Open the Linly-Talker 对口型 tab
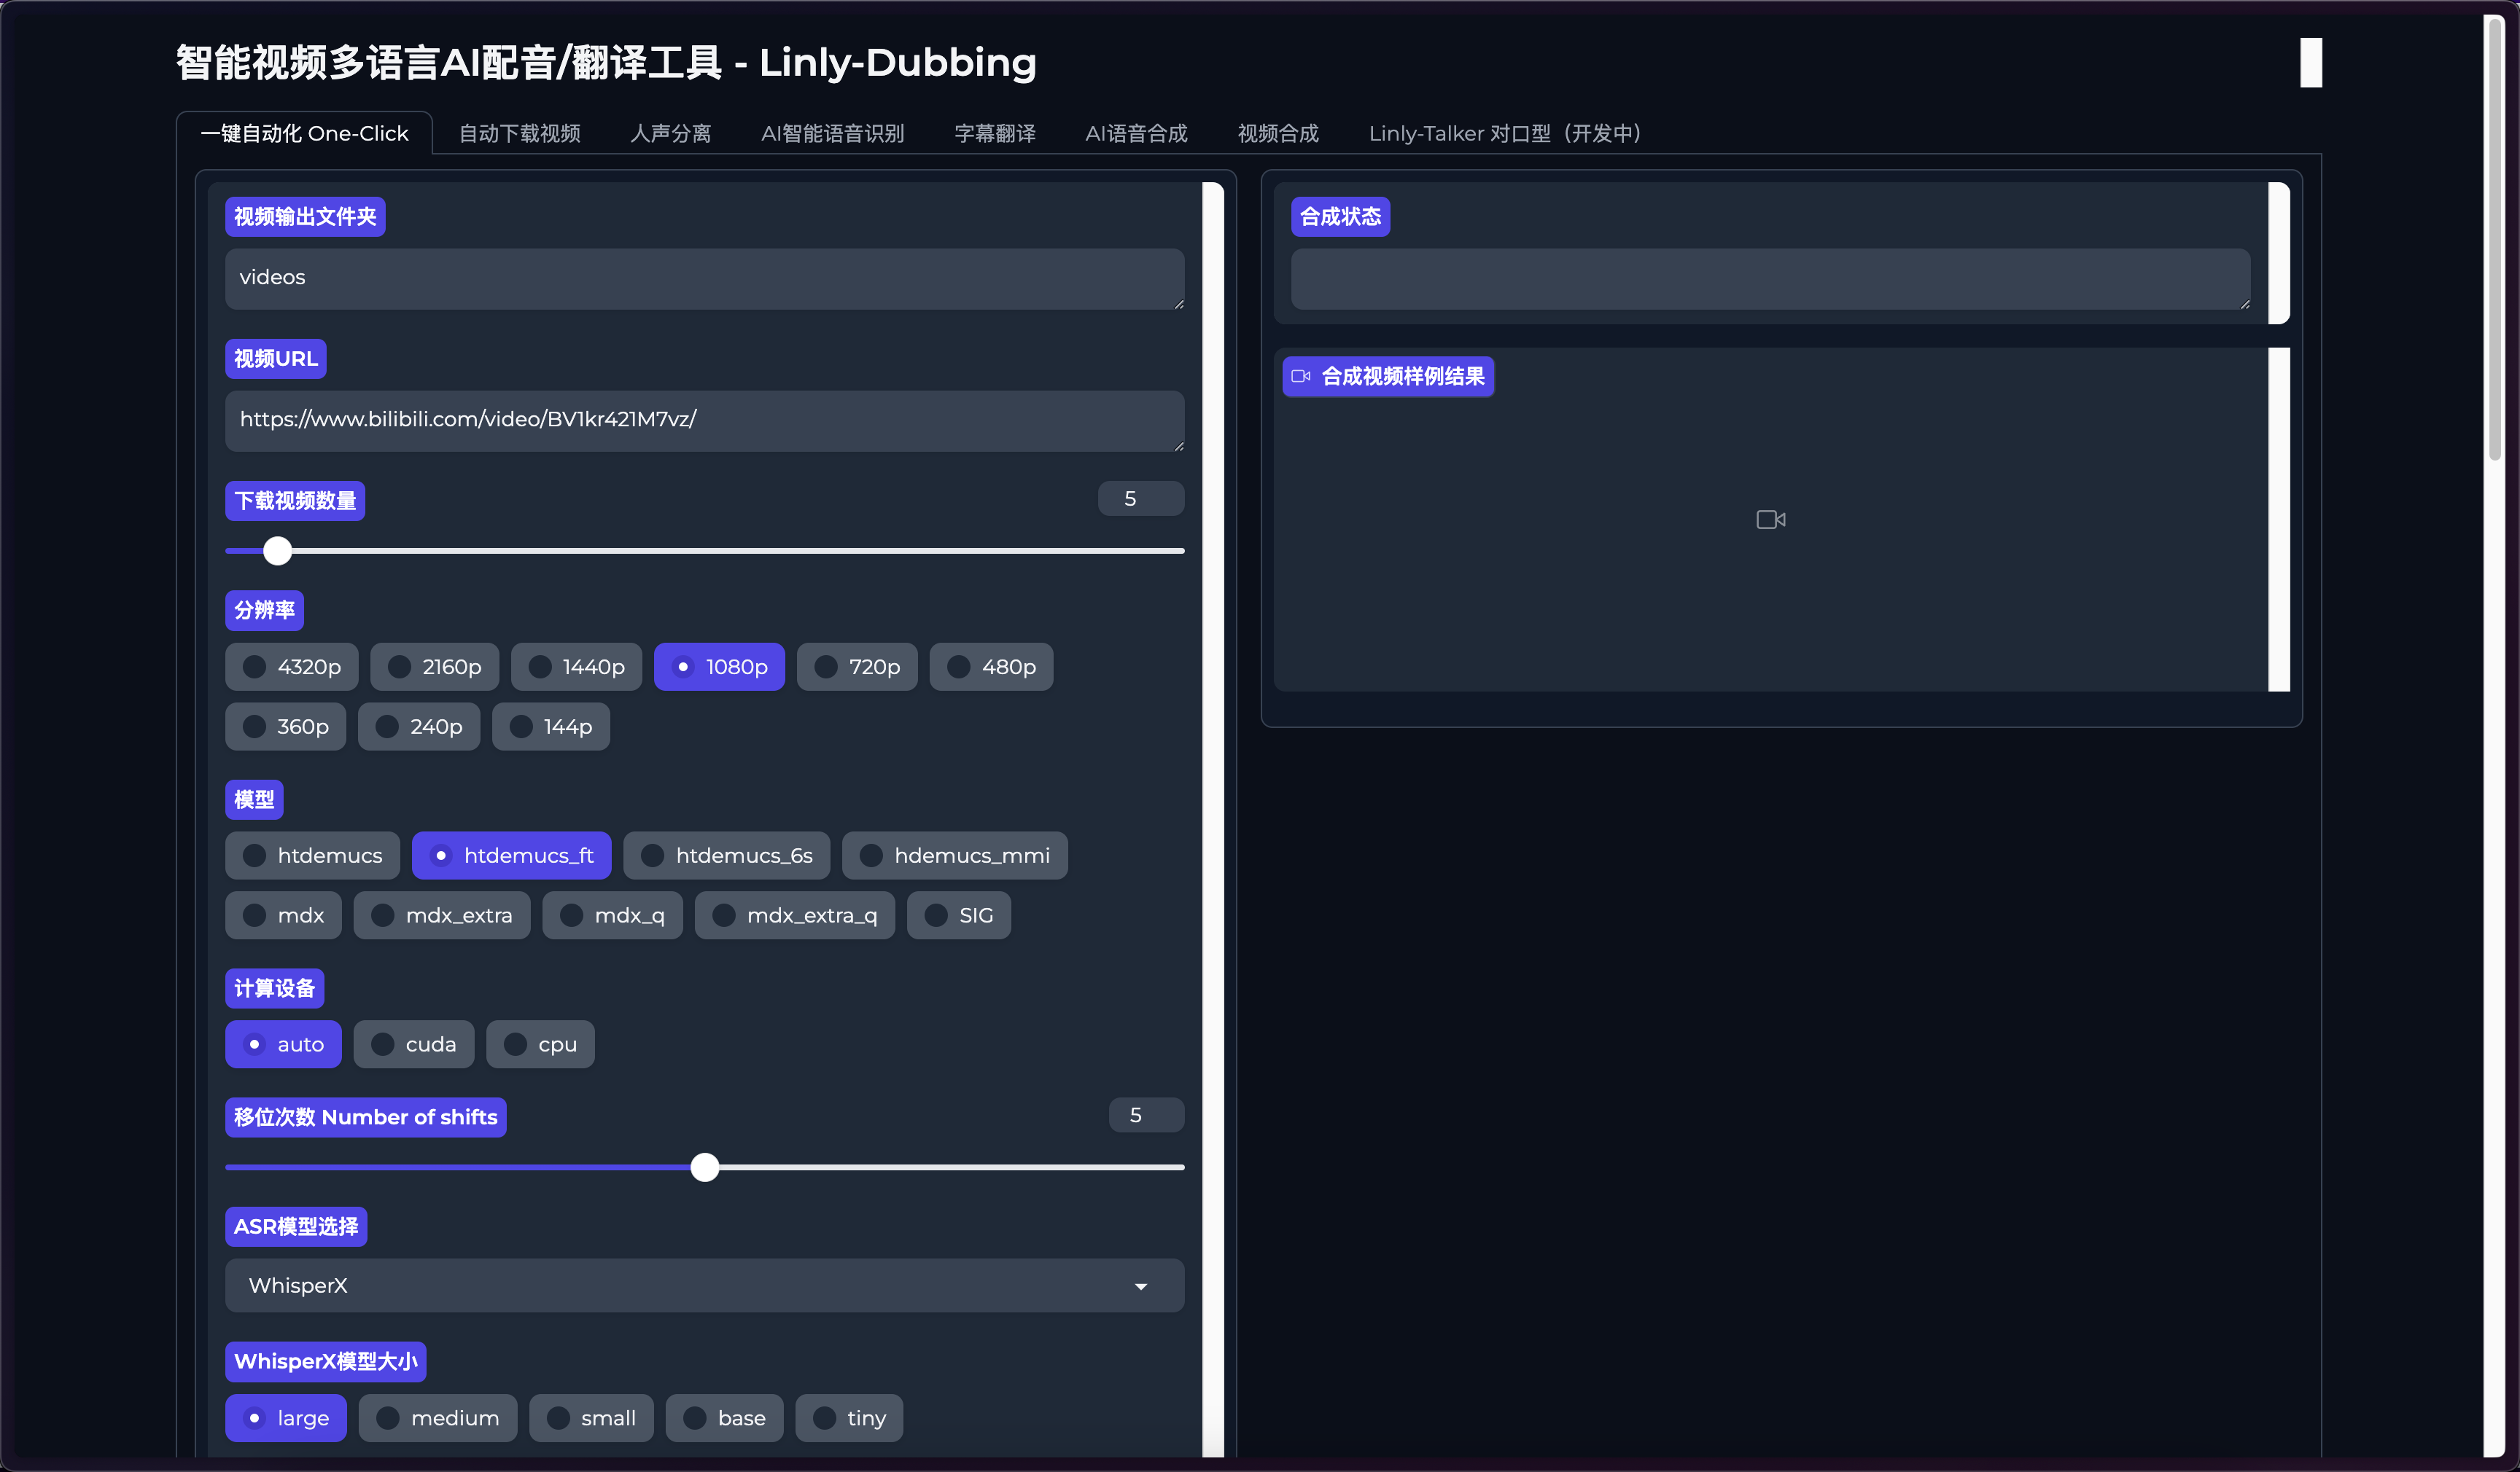Viewport: 2520px width, 1472px height. (x=1504, y=134)
